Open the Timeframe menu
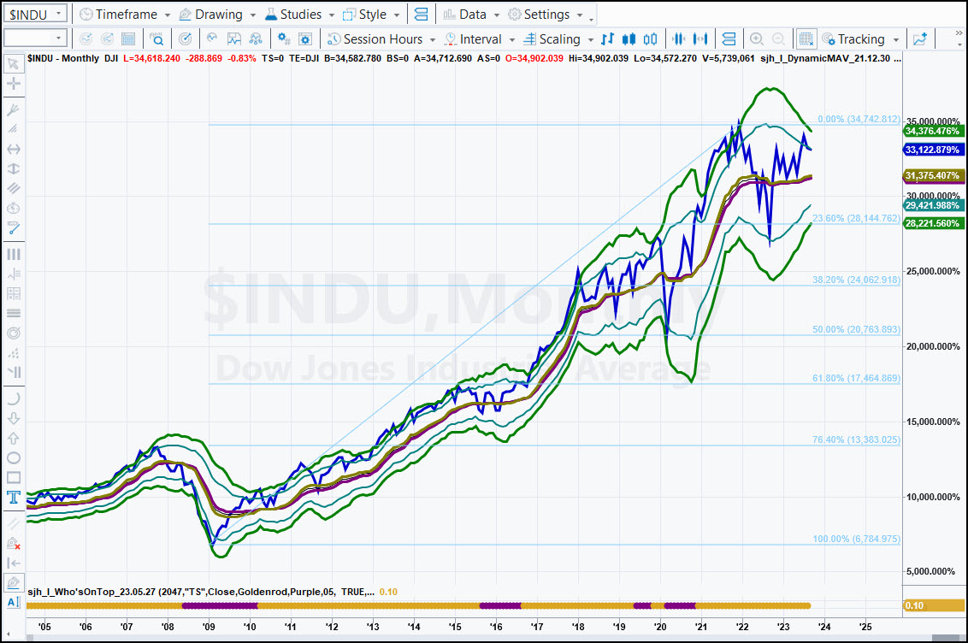Screen dimensions: 968x643 [x=126, y=15]
